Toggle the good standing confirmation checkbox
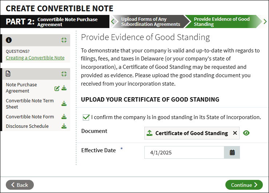269x193 pixels. 86,117
